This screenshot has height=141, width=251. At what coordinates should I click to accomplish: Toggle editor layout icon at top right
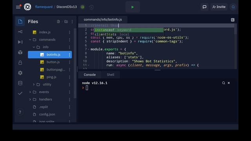233,20
